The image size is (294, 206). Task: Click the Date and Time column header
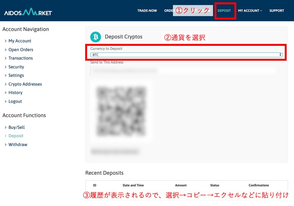[x=133, y=185]
